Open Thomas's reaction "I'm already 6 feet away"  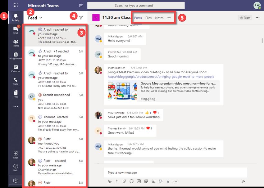point(55,123)
